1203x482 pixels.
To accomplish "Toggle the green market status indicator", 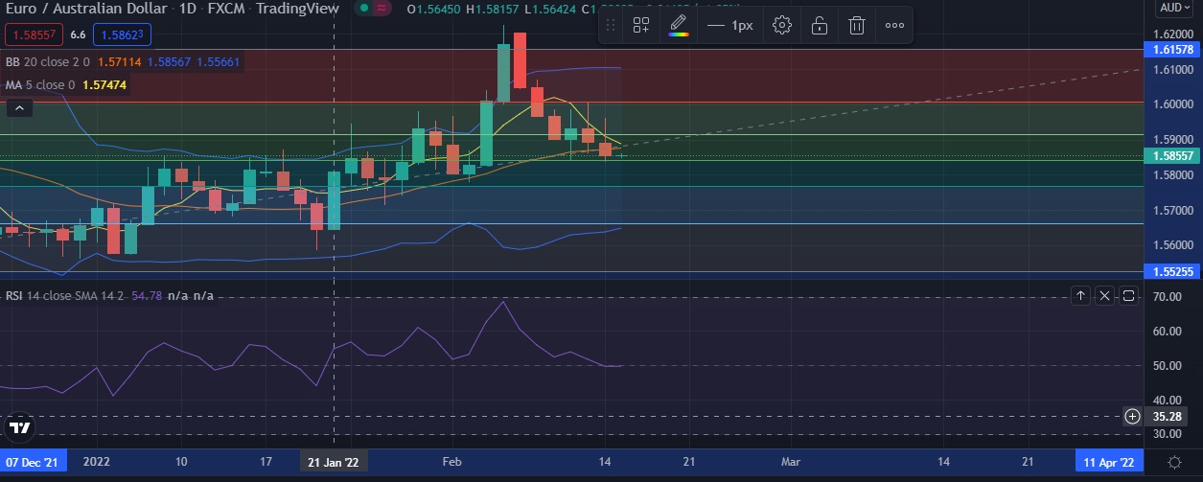I will click(362, 9).
